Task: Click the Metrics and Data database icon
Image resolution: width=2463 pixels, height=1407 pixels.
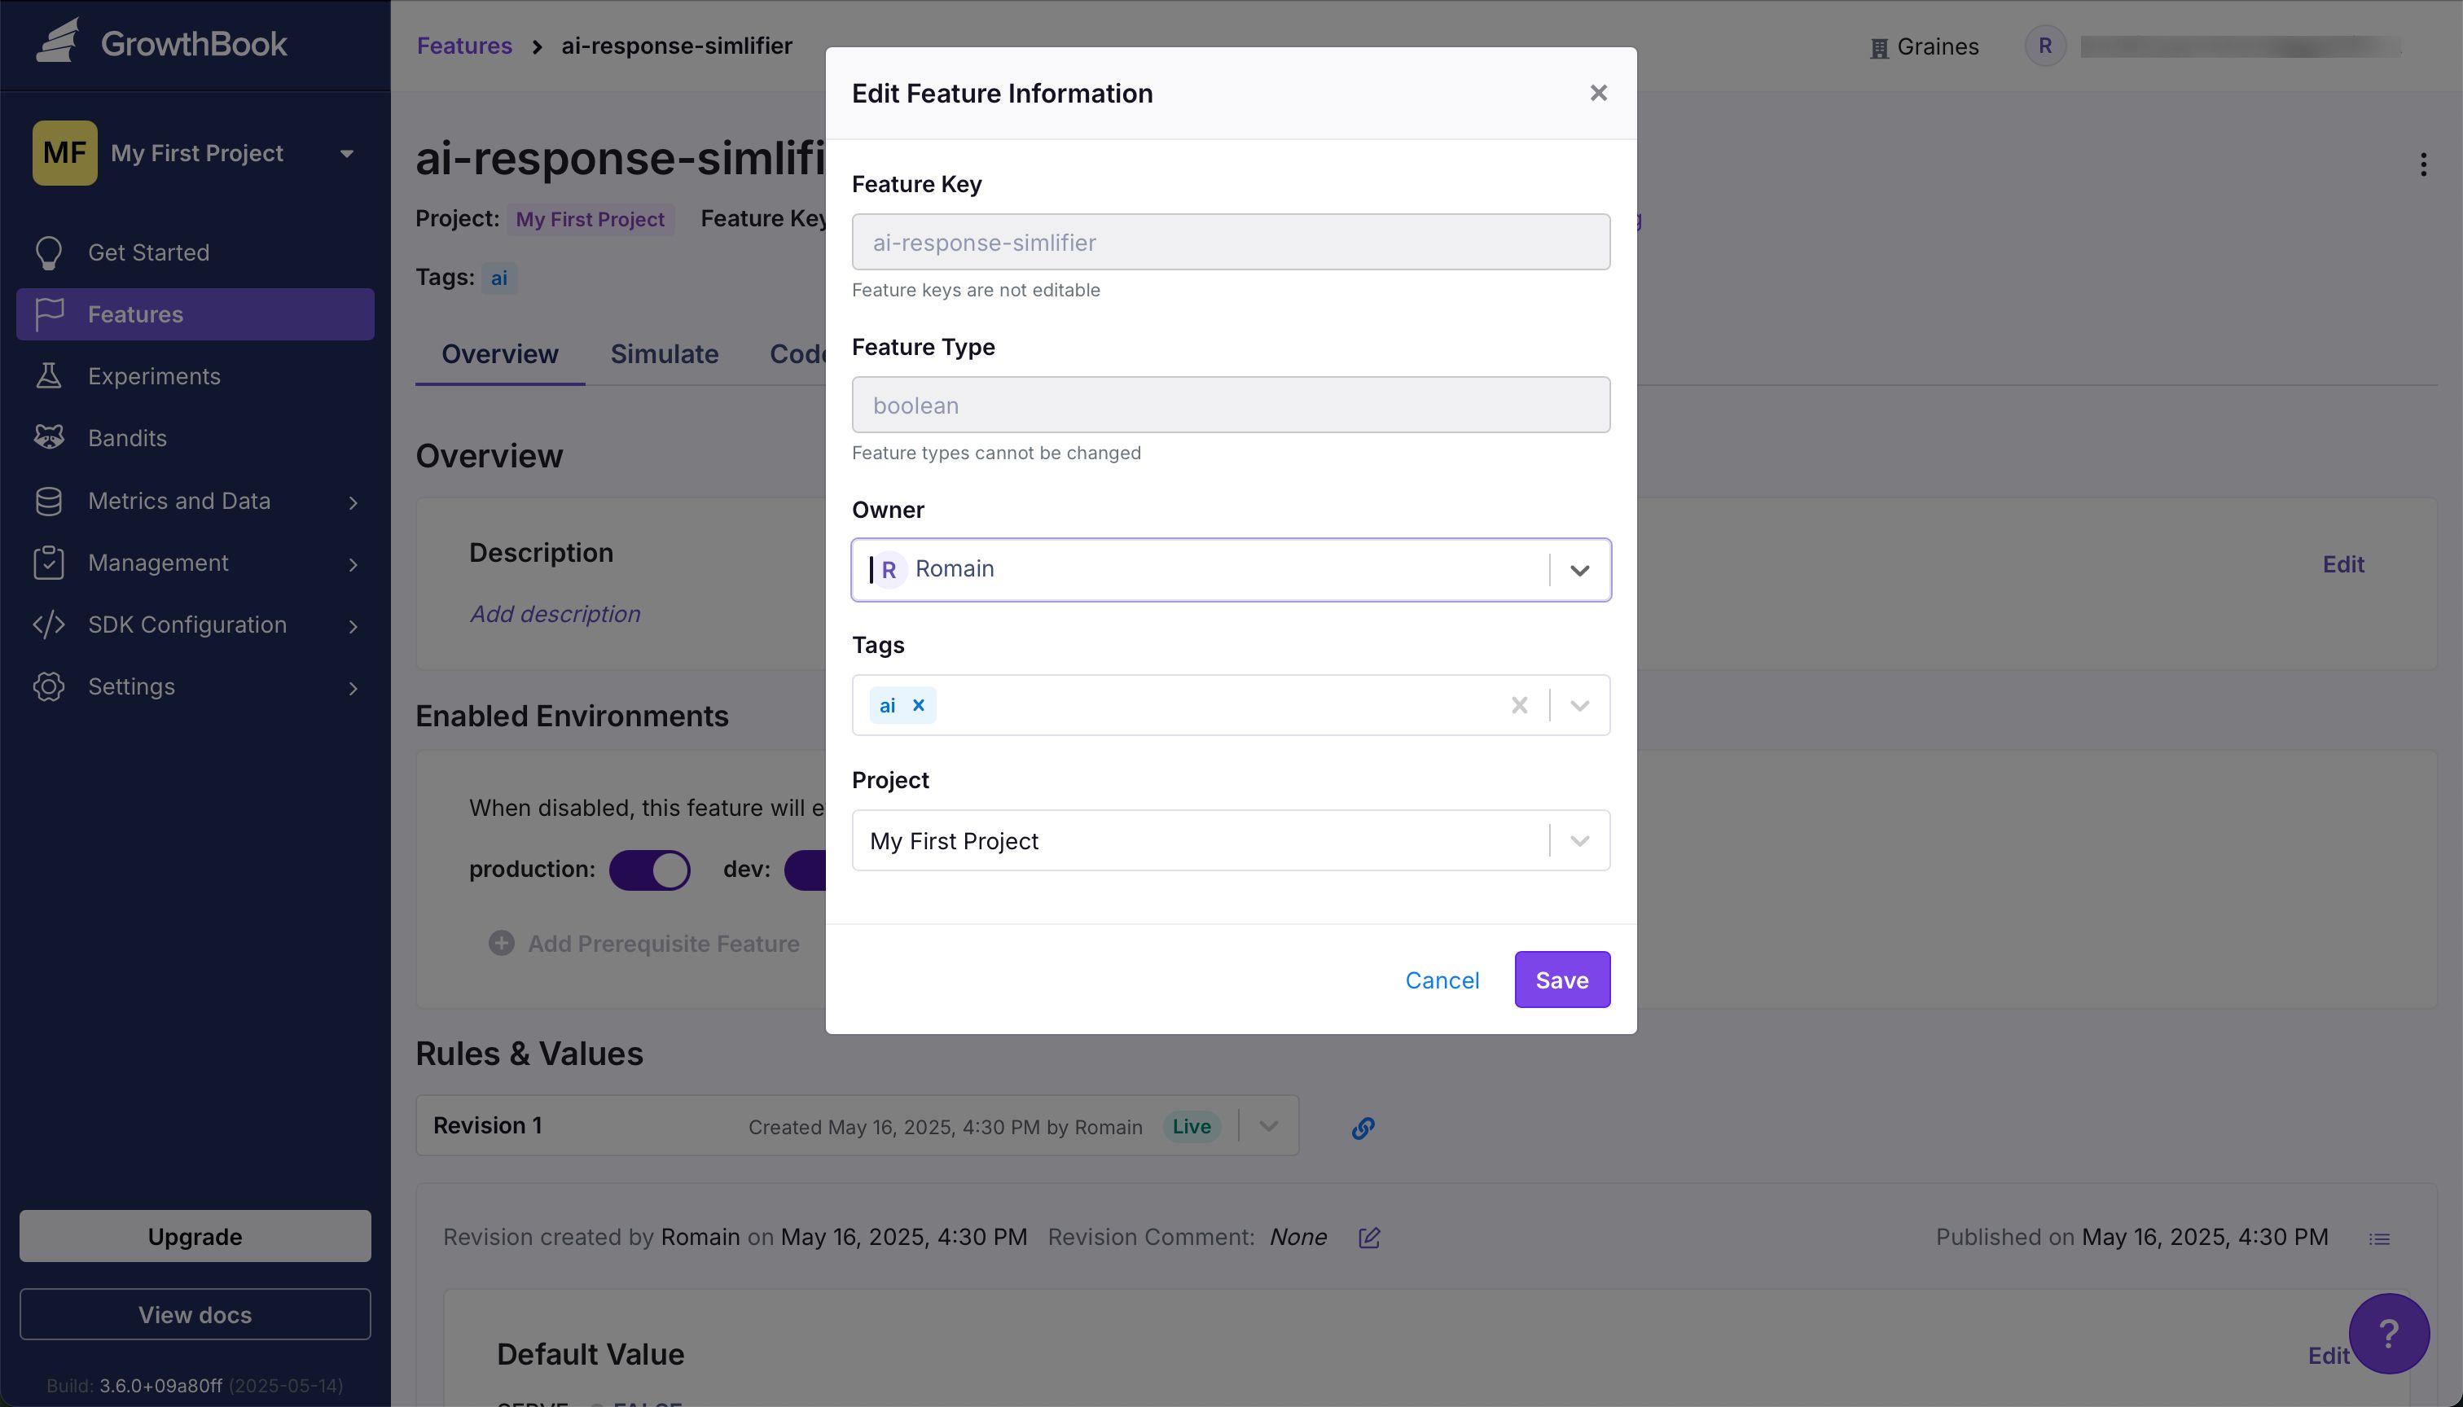Action: coord(48,501)
